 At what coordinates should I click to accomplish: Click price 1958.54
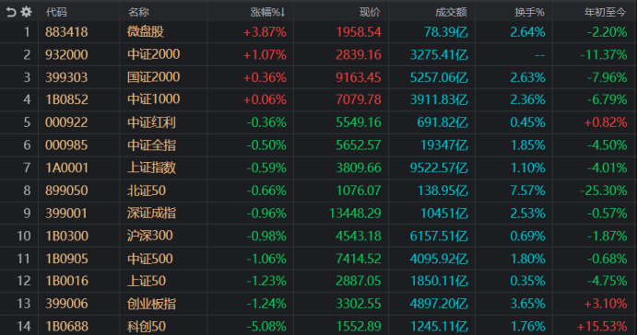[x=359, y=31]
